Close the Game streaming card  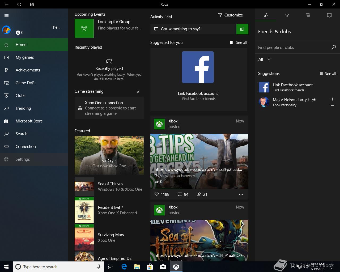point(138,92)
